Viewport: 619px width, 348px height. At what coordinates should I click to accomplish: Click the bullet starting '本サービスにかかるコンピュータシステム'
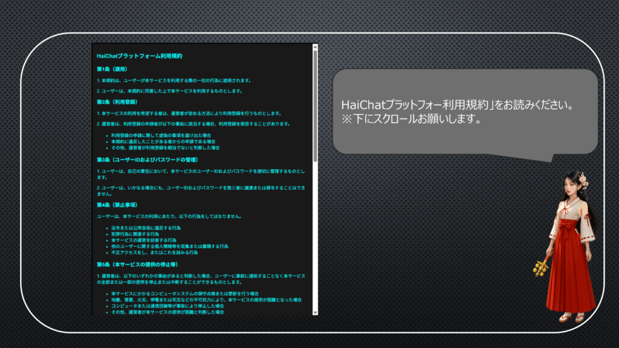tap(185, 294)
